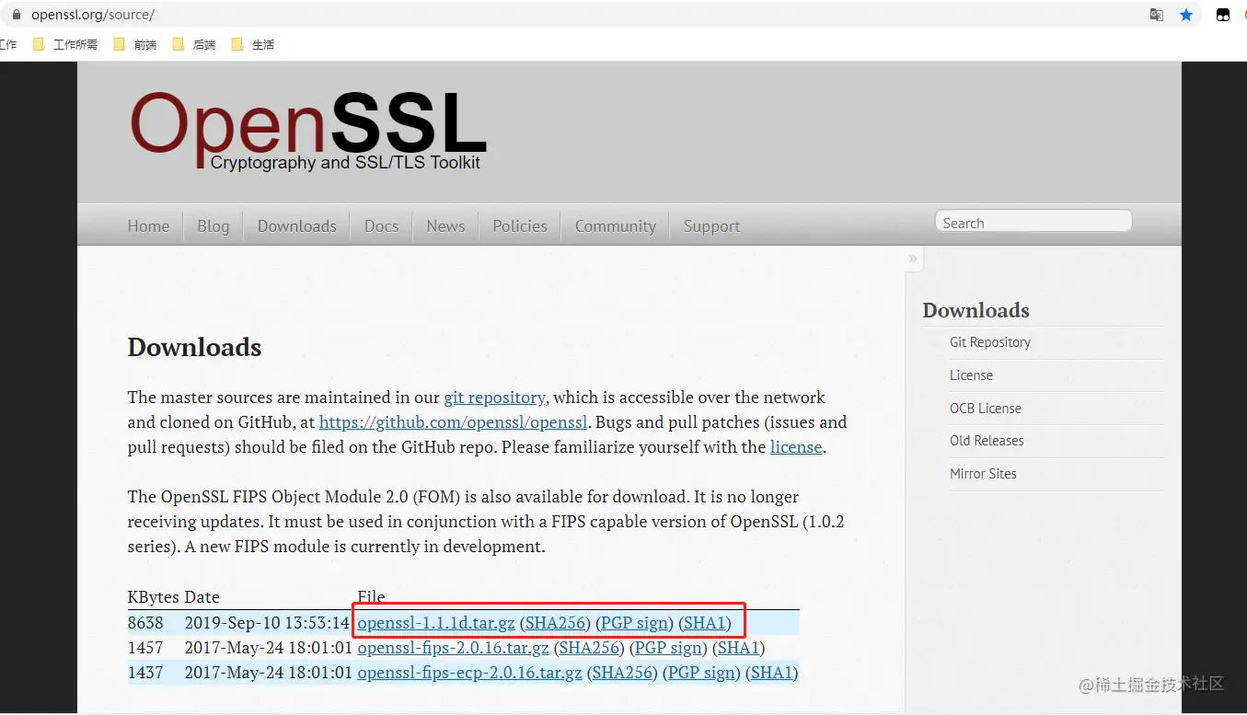Click the Search input field
Viewport: 1247px width, 715px height.
(x=1033, y=222)
